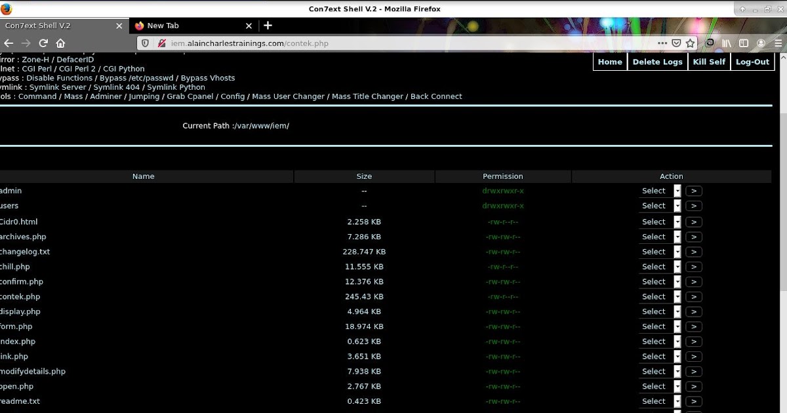Click the forward navigation arrow

25,43
